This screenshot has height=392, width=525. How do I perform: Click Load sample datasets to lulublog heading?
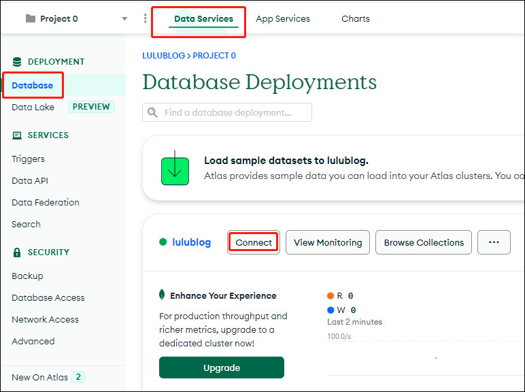coord(286,161)
